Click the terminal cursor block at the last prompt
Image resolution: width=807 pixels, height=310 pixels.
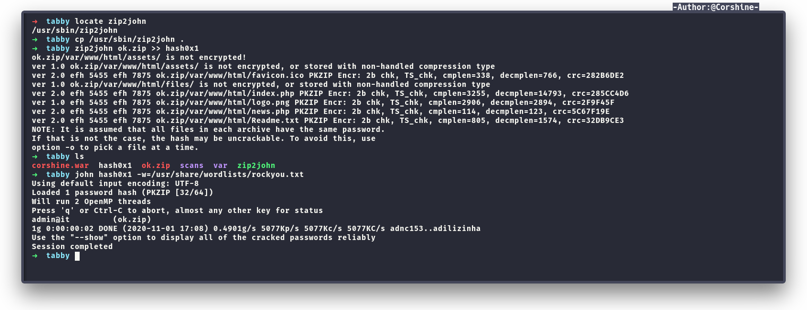click(x=77, y=256)
